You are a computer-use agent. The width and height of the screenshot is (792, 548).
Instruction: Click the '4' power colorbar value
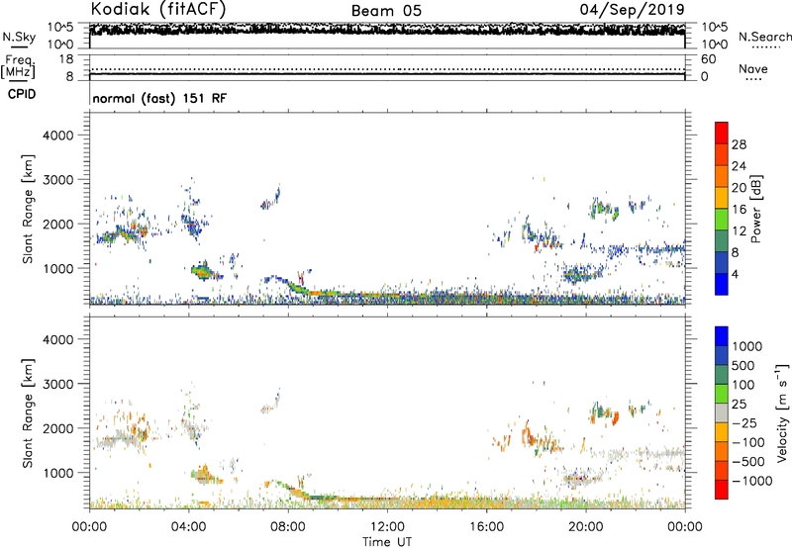pos(735,274)
